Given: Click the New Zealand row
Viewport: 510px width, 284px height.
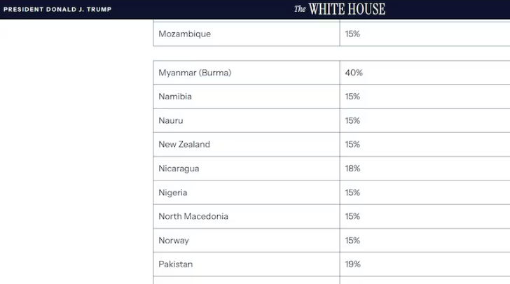Looking at the screenshot, I should pyautogui.click(x=332, y=144).
